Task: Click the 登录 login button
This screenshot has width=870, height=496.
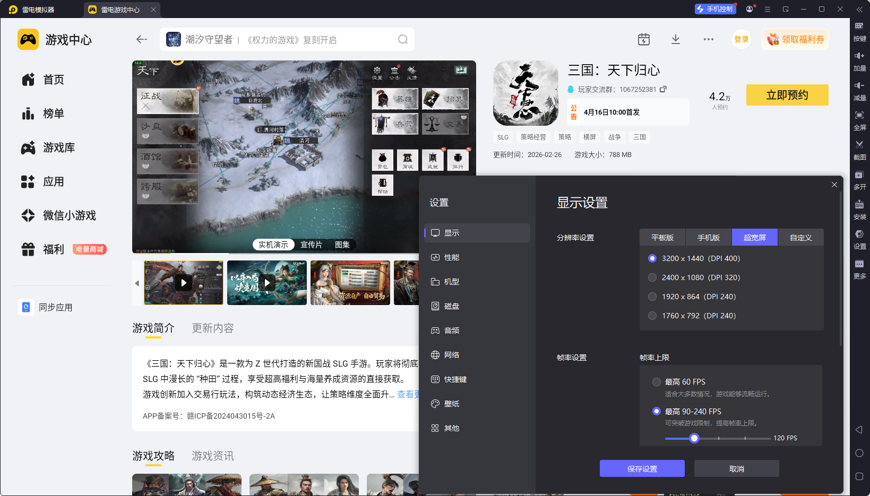Action: [x=742, y=39]
